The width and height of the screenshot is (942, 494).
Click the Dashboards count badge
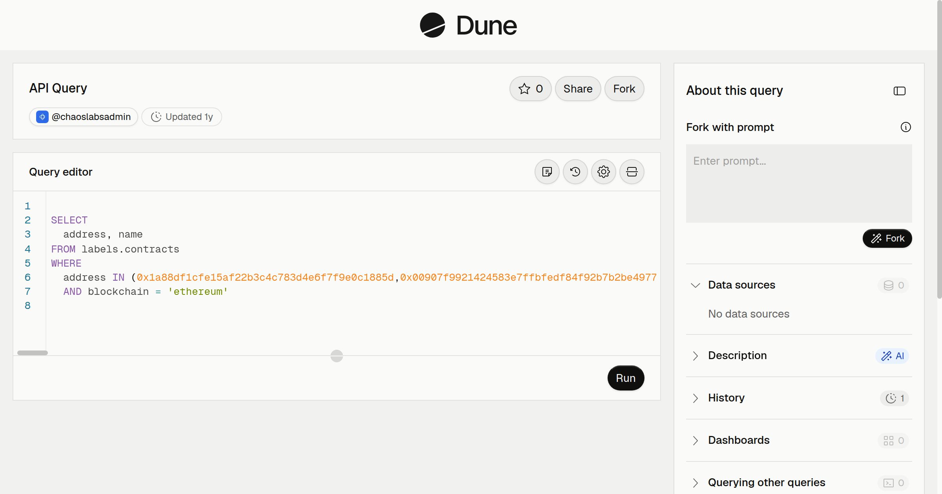pyautogui.click(x=893, y=441)
